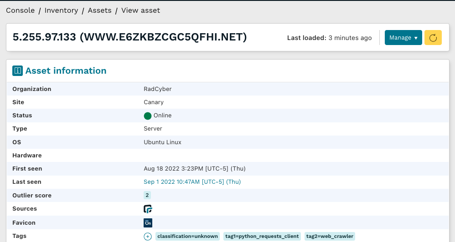Click the plus icon to add tag
Viewport: 455px width, 242px height.
(148, 236)
